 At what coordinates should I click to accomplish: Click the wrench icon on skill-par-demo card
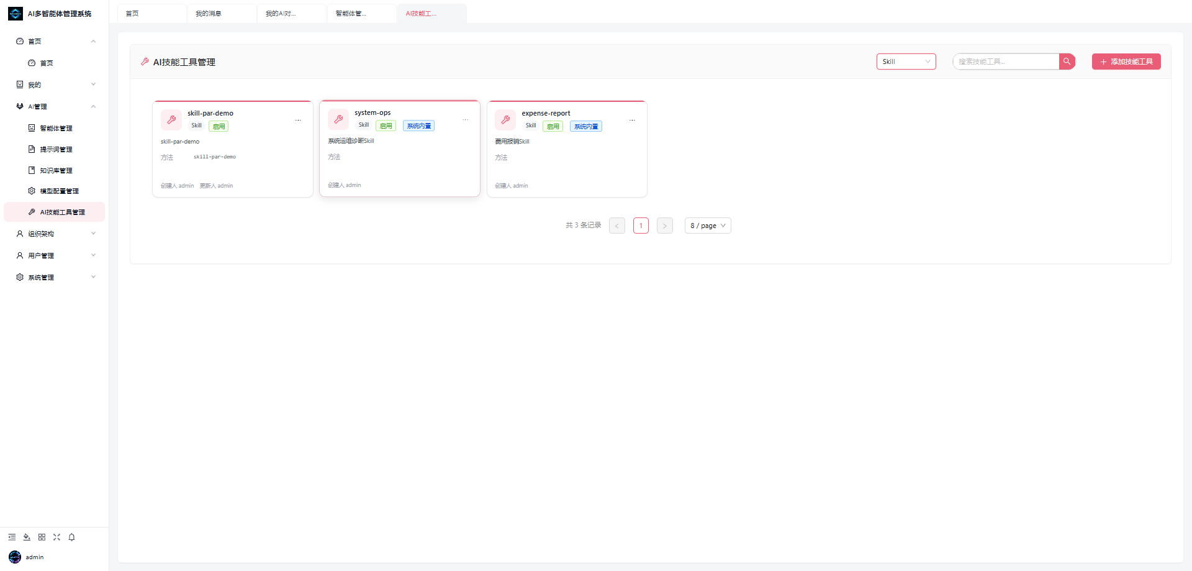tap(171, 119)
